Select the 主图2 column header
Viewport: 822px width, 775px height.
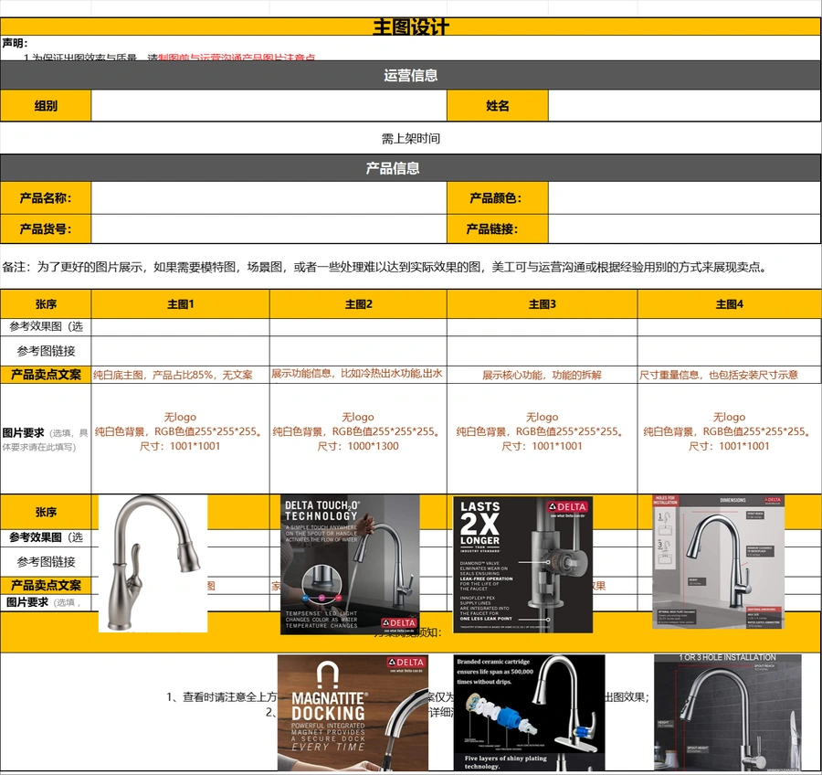[x=358, y=303]
